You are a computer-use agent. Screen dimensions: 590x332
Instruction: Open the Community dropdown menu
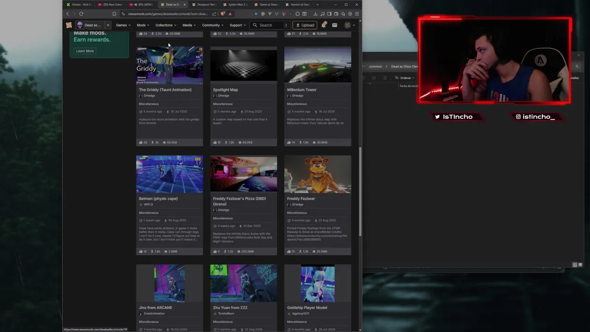click(x=212, y=25)
